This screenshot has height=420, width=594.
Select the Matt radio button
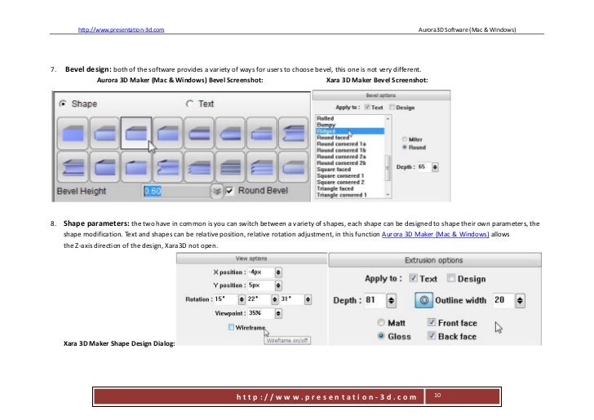(381, 323)
